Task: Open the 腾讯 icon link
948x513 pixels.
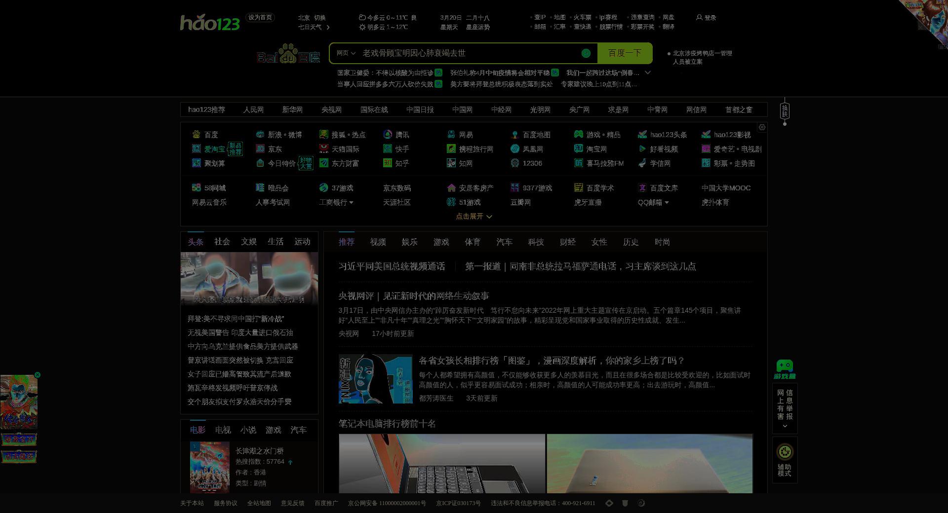Action: tap(387, 134)
